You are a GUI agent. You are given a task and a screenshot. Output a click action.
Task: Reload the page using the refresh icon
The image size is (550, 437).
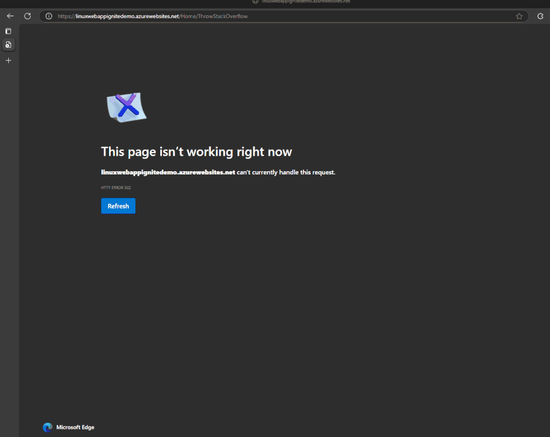click(x=28, y=16)
